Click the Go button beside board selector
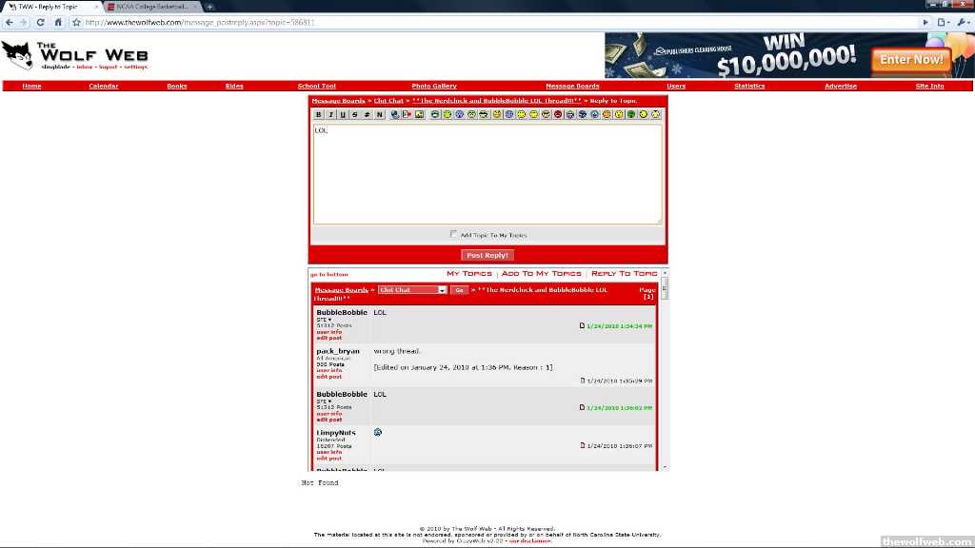The height and width of the screenshot is (548, 975). (459, 290)
